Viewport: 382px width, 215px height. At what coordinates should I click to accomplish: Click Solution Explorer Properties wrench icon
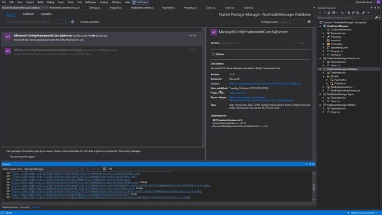point(363,13)
